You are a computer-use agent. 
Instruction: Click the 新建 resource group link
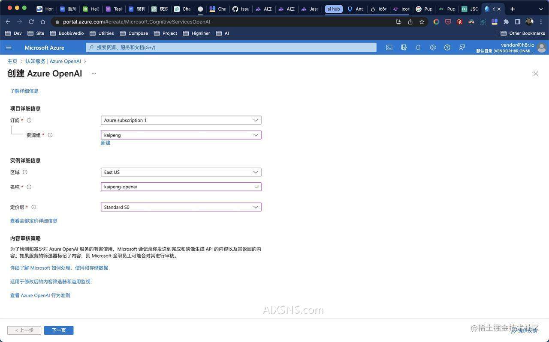(106, 143)
